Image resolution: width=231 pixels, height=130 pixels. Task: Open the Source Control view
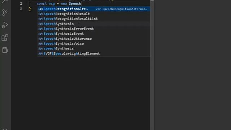pos(5,13)
